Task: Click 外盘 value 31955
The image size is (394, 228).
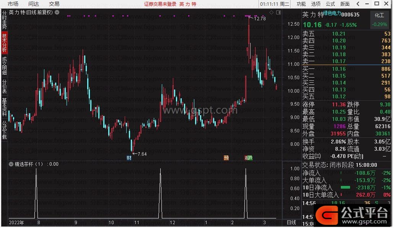Action: [x=338, y=134]
